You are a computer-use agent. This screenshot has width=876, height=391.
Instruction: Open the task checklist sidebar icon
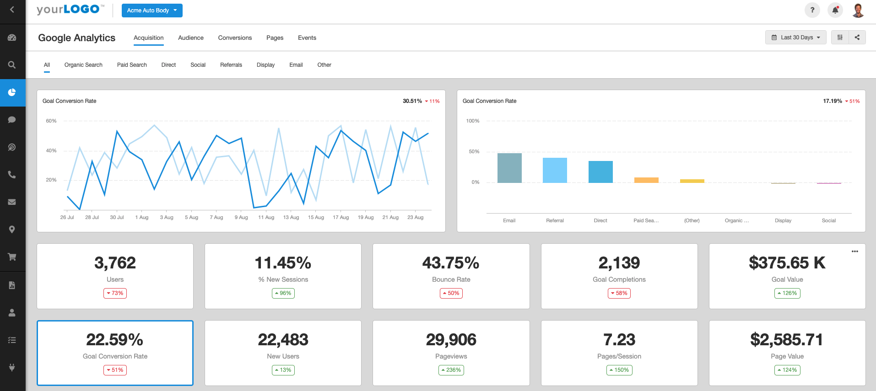coord(12,340)
